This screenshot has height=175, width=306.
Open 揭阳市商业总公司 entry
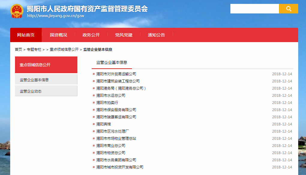(x=111, y=146)
